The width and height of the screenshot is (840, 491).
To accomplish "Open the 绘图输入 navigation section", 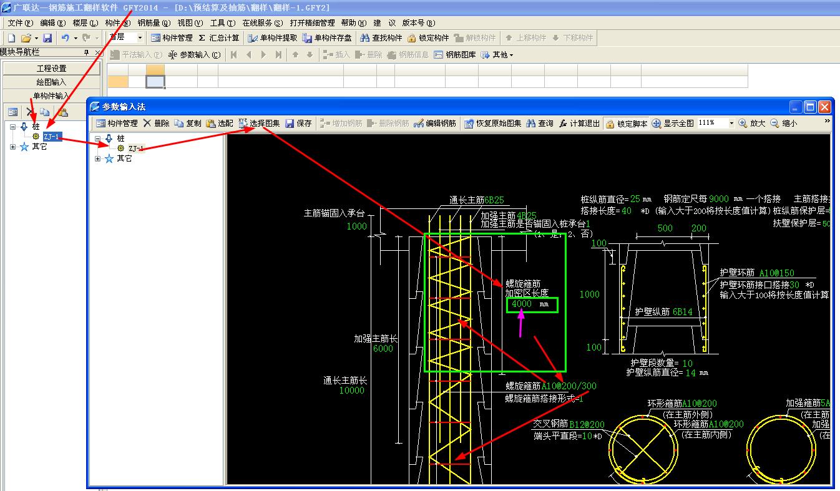I will tap(51, 82).
